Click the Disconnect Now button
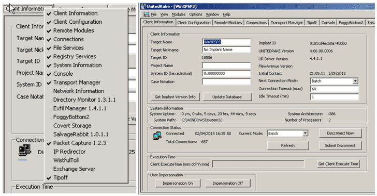377x196 pixels. tap(340, 133)
